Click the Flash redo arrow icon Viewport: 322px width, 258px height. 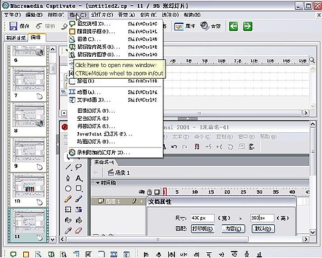coord(185,147)
